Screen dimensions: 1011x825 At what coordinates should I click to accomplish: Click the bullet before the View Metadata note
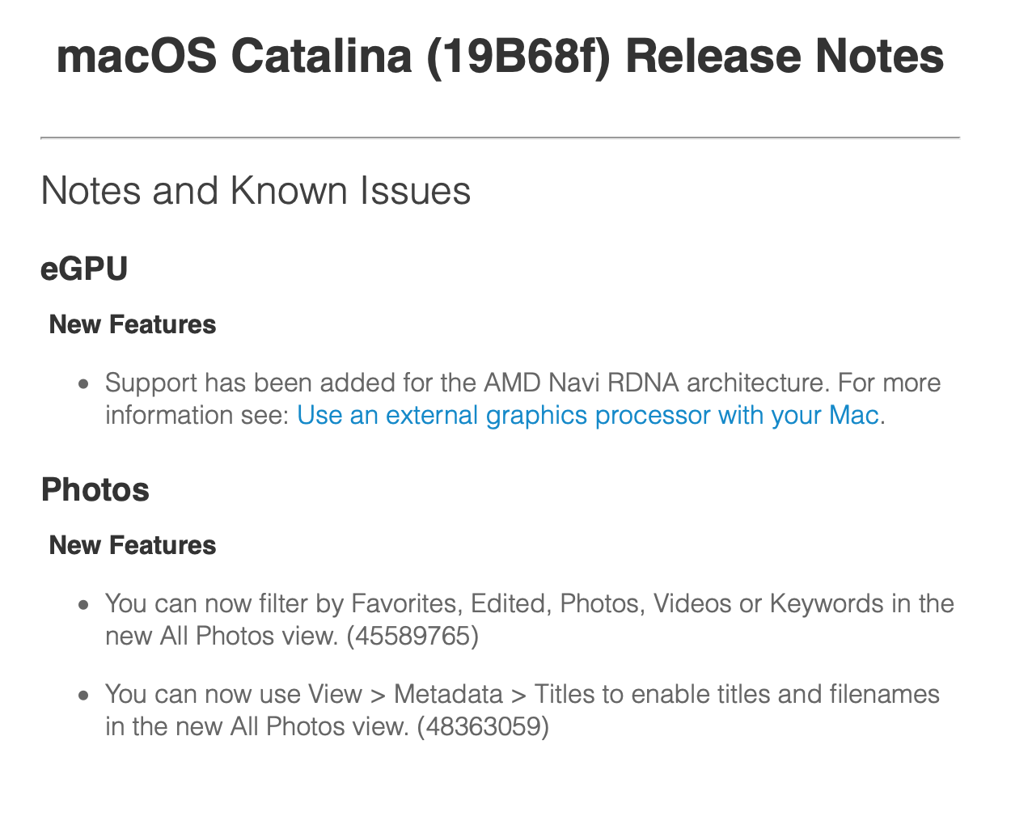(x=84, y=696)
